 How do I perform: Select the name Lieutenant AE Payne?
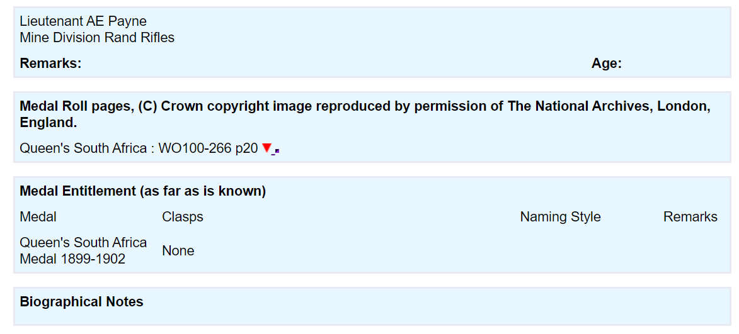tap(83, 21)
